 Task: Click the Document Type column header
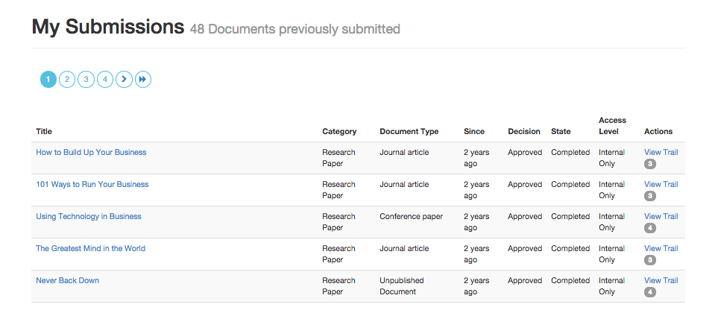tap(409, 131)
